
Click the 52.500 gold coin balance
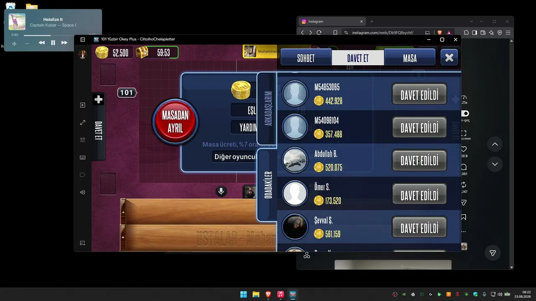pyautogui.click(x=114, y=53)
